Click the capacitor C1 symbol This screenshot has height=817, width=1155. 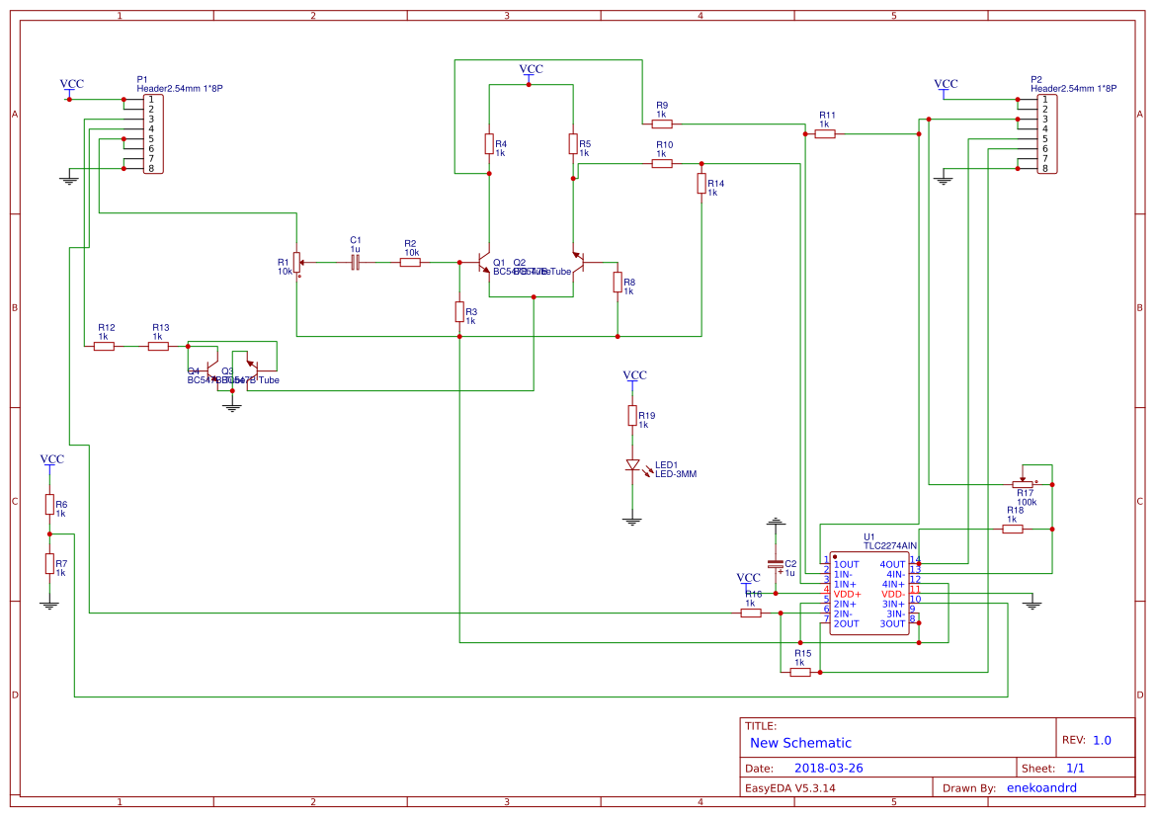(x=354, y=261)
